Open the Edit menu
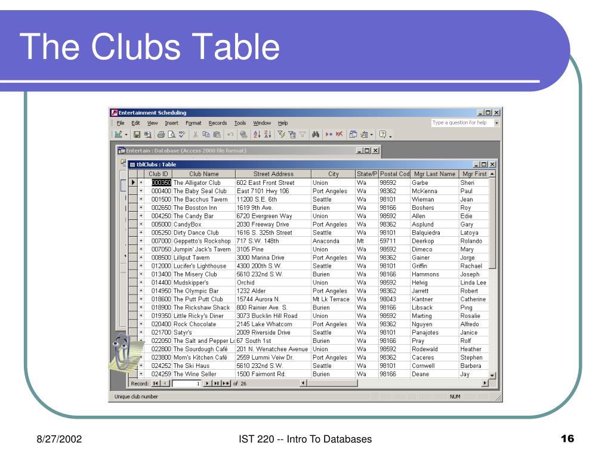This screenshot has height=458, width=611. click(135, 123)
